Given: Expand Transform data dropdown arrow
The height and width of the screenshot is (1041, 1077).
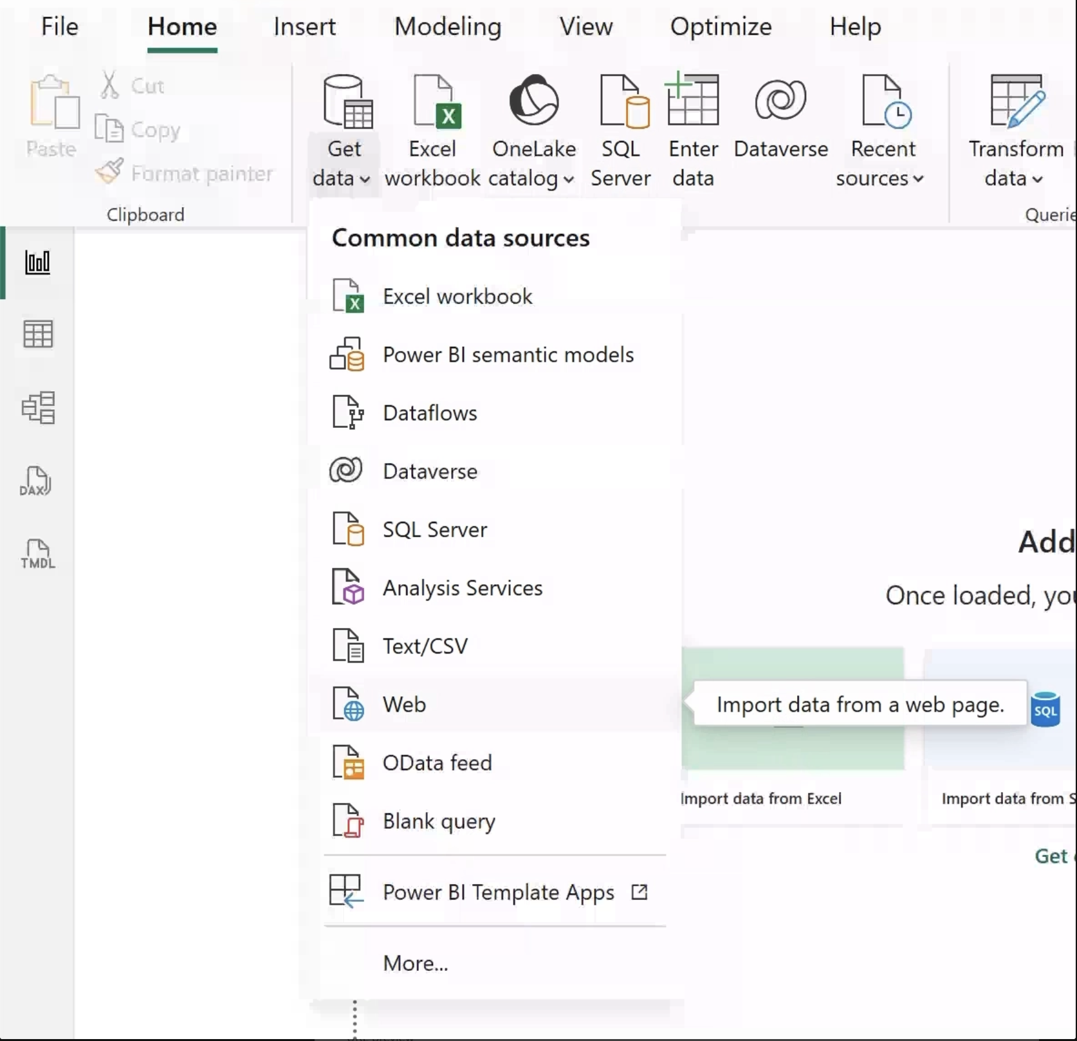Looking at the screenshot, I should pyautogui.click(x=1037, y=180).
